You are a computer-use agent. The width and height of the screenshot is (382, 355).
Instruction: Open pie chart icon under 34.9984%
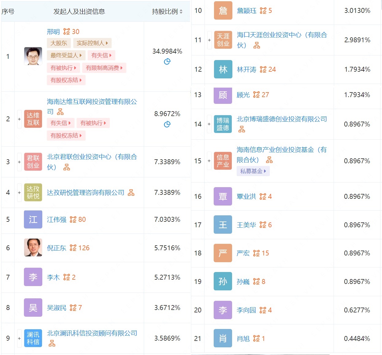[x=167, y=62]
